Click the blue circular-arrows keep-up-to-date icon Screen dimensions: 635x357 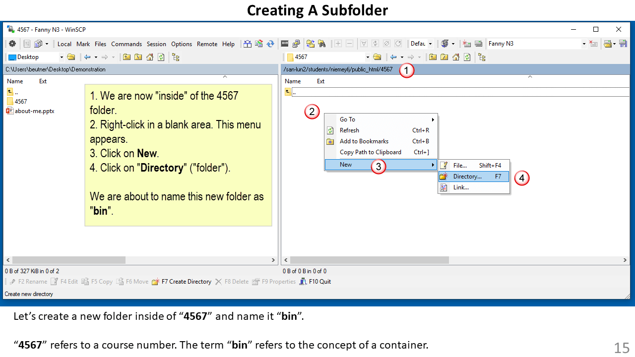click(270, 44)
